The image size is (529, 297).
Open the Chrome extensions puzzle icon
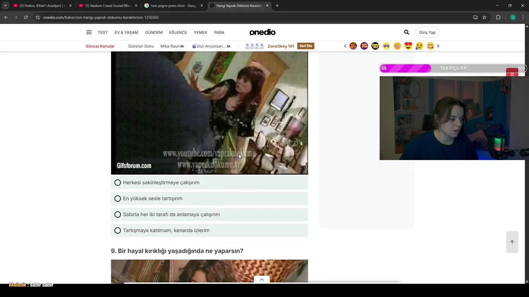(x=498, y=17)
